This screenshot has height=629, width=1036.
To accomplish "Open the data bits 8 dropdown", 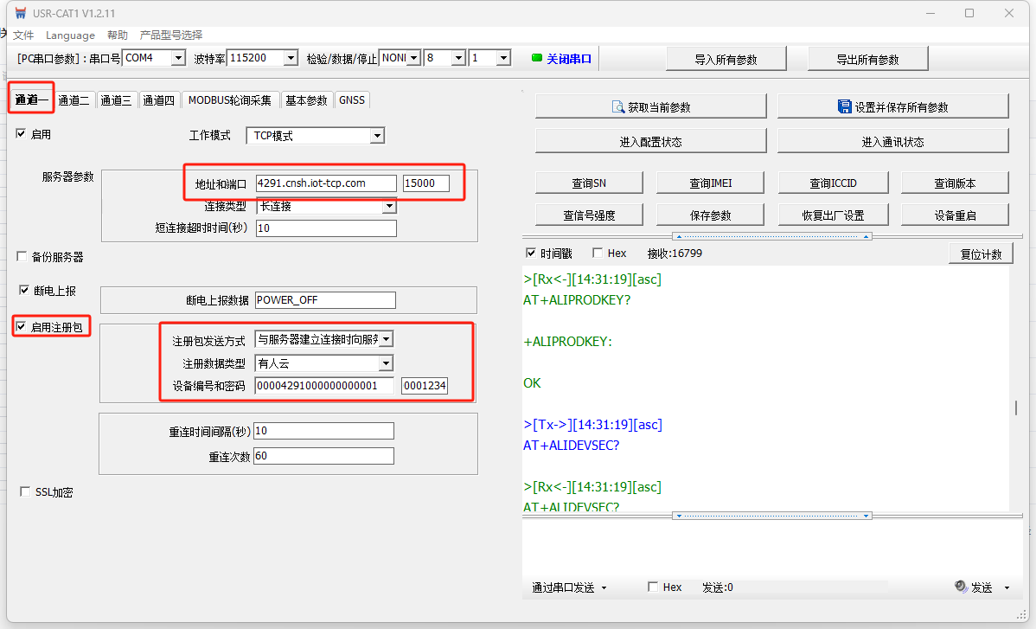I will (x=458, y=58).
